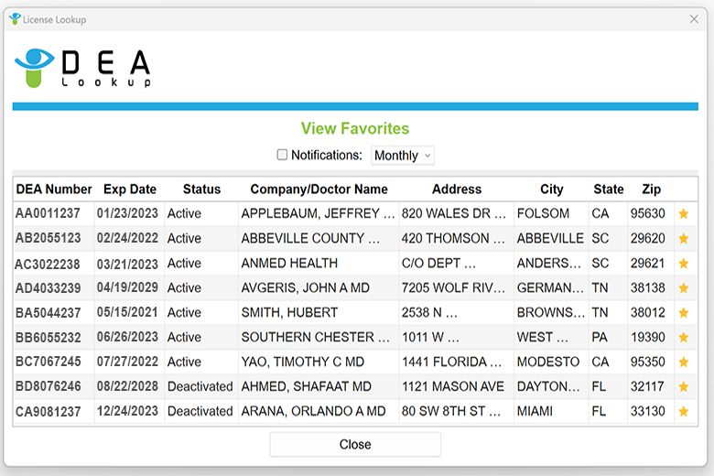Screen dimensions: 714x476
Task: Sort by DEA Number column header
Action: [x=54, y=189]
